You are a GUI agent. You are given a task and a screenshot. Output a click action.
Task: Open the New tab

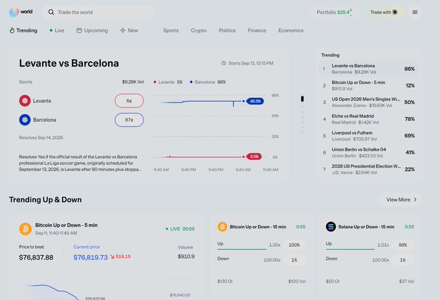coord(129,30)
